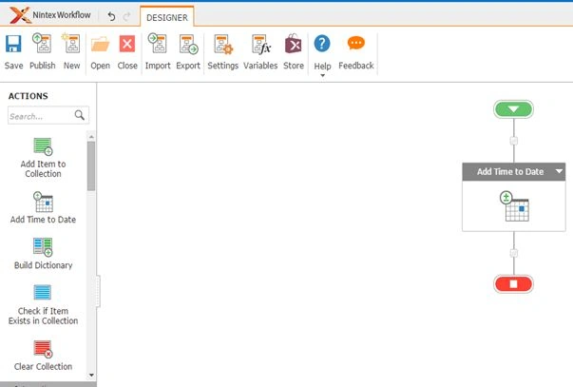
Task: Import a workflow with the Import icon
Action: 158,43
